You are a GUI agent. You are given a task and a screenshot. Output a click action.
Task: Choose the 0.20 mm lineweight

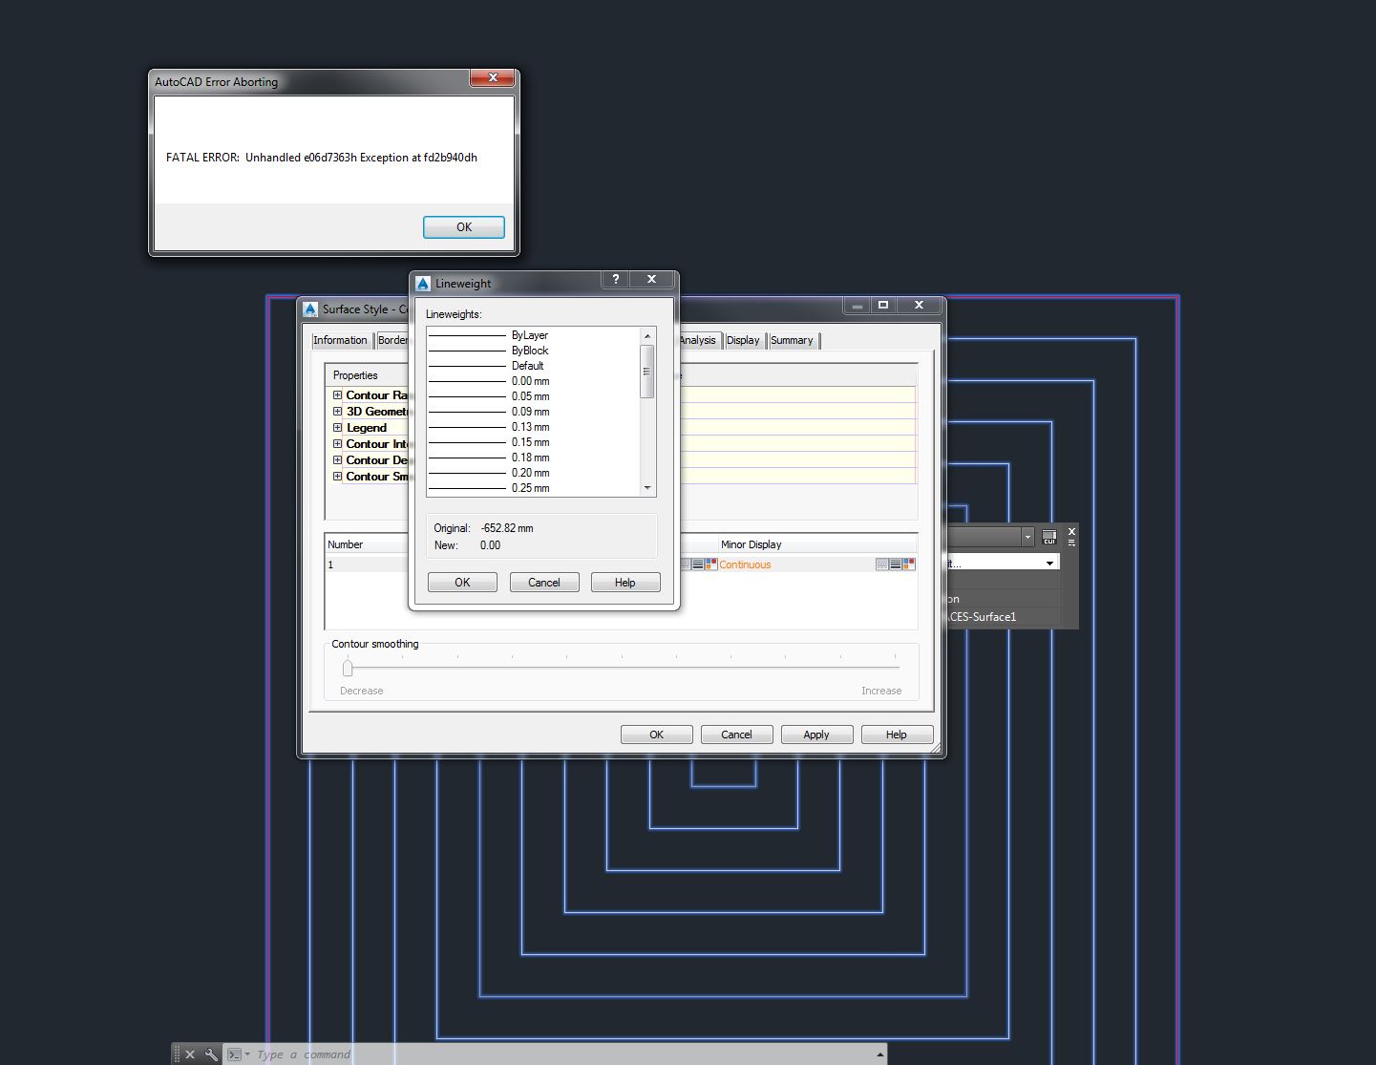pyautogui.click(x=534, y=473)
